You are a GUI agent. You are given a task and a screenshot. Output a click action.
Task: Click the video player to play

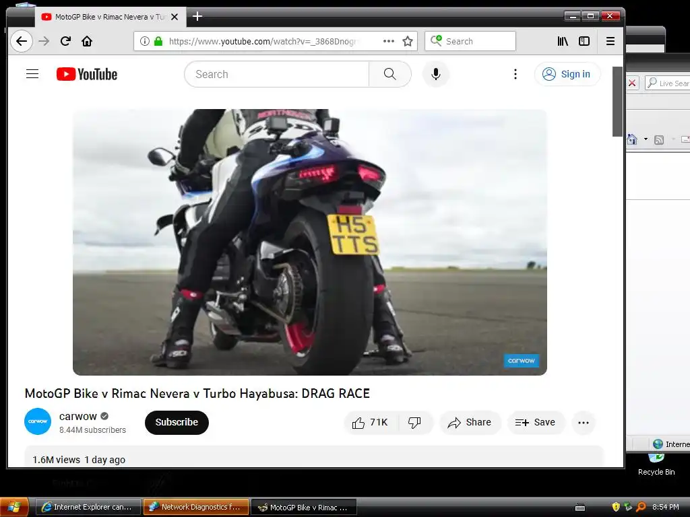pyautogui.click(x=310, y=242)
